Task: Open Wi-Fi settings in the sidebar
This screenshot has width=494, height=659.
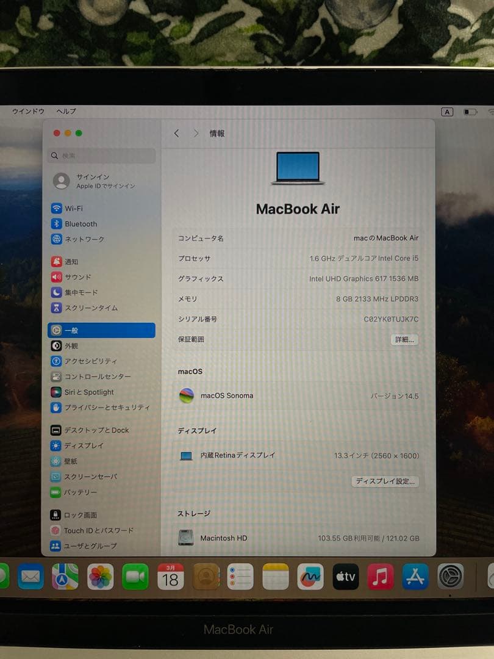Action: (70, 207)
